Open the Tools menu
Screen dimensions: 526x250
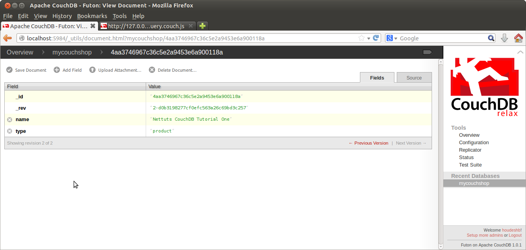(119, 16)
